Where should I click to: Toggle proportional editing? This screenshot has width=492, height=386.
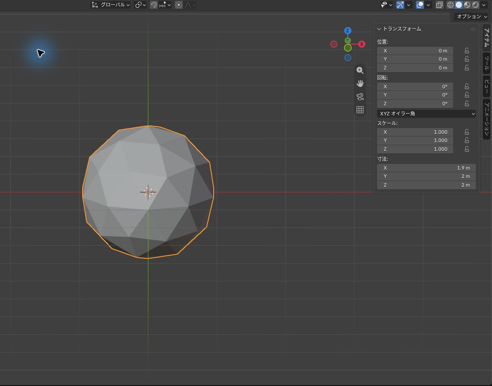179,5
